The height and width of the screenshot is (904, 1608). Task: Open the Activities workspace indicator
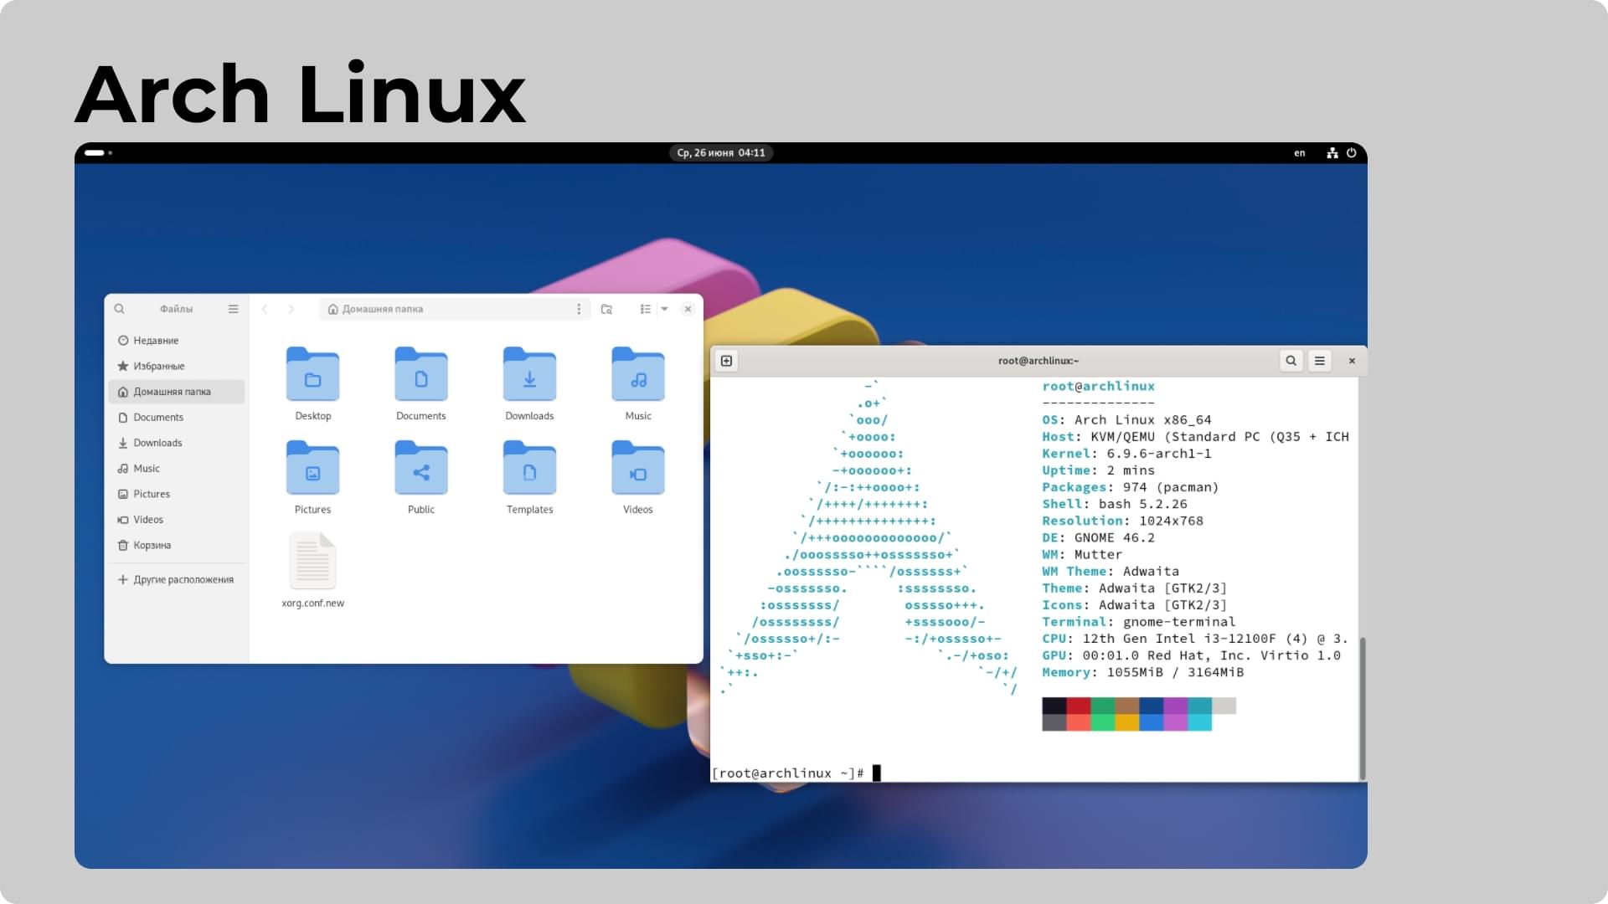point(98,153)
